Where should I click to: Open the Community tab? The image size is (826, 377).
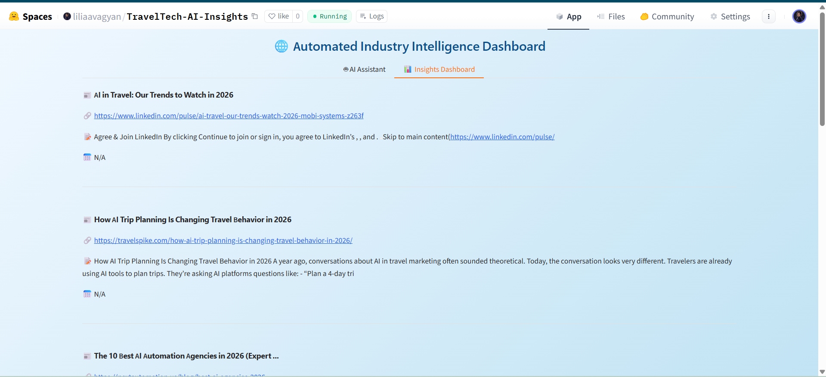667,16
